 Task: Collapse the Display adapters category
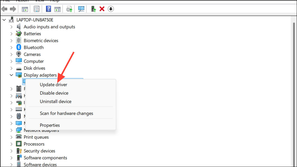[x=11, y=75]
